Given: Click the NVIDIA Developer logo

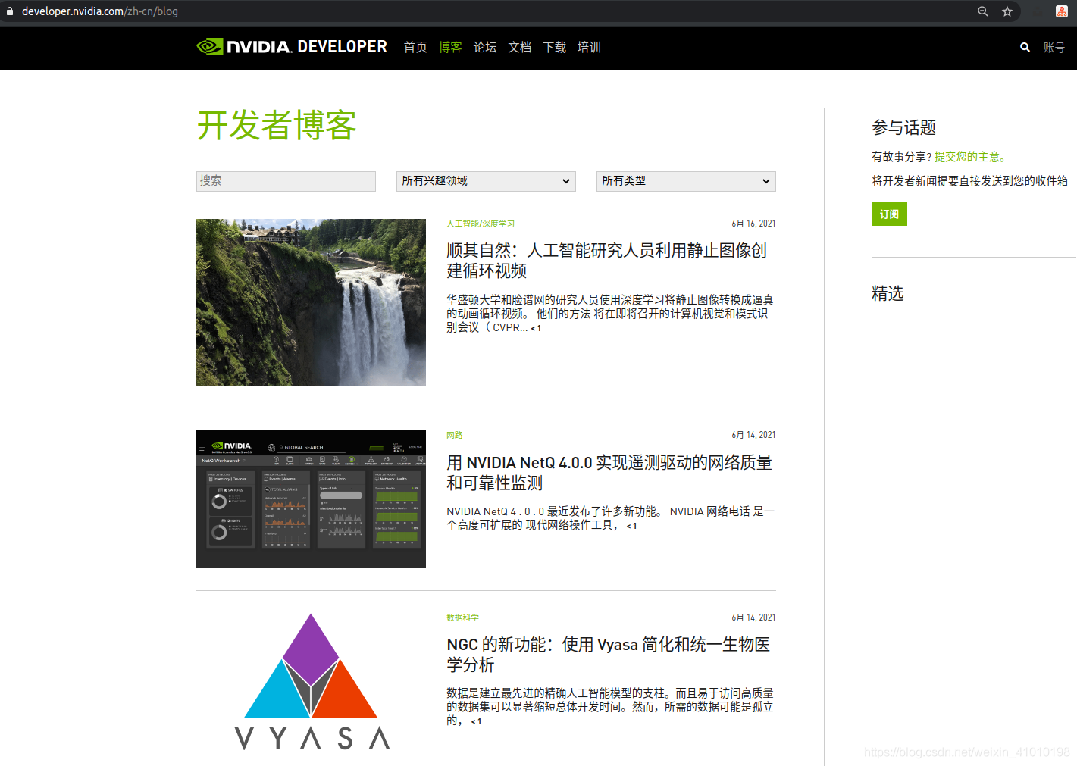Looking at the screenshot, I should click(x=292, y=47).
